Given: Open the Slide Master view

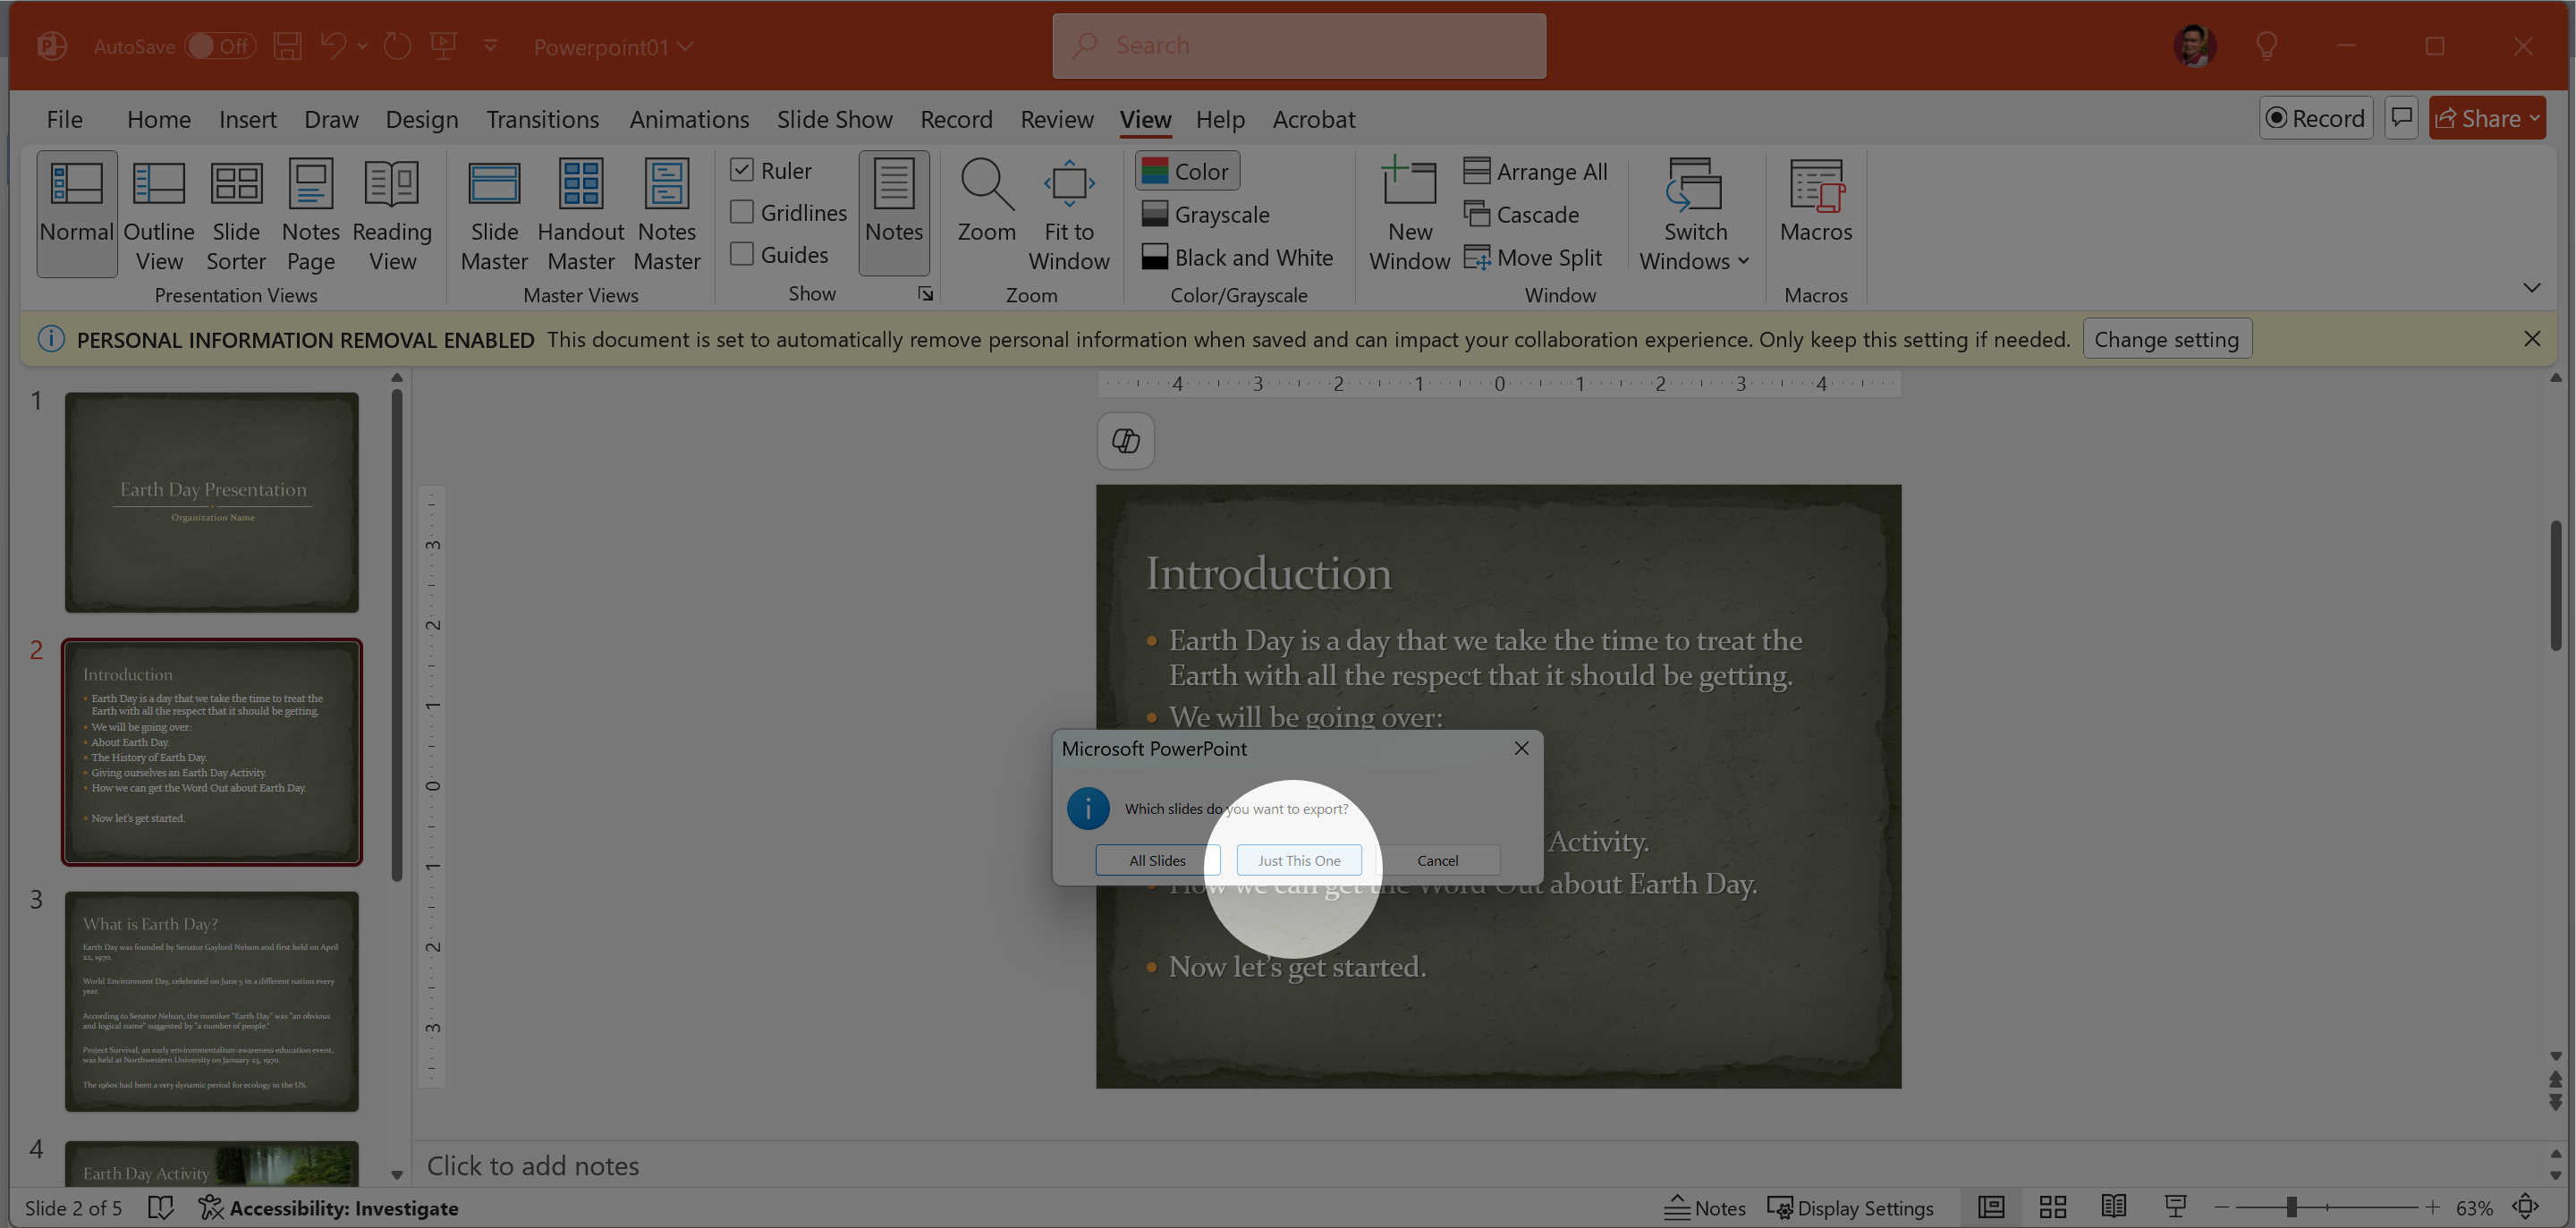Looking at the screenshot, I should (x=494, y=214).
